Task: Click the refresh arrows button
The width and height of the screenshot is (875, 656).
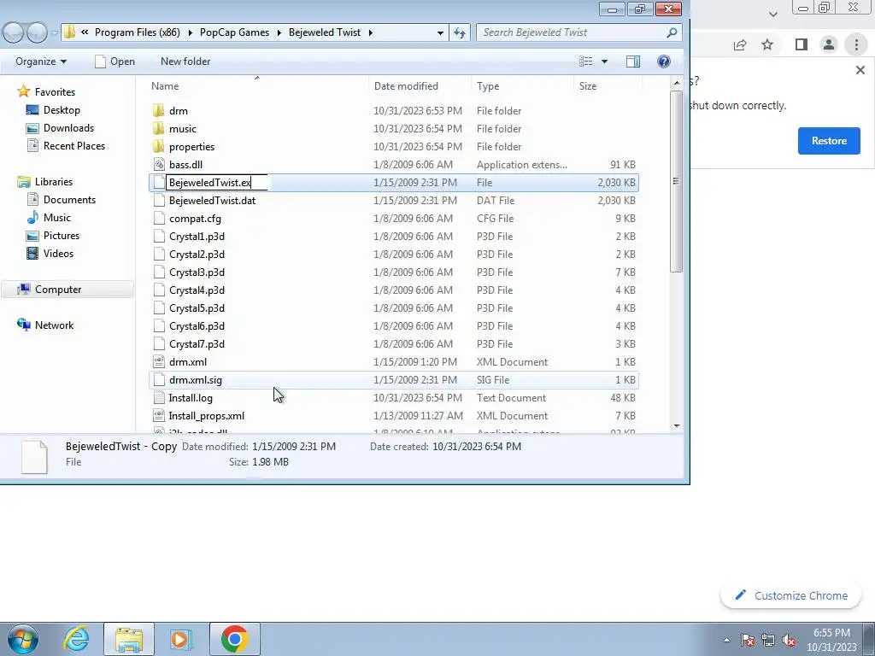Action: point(460,32)
